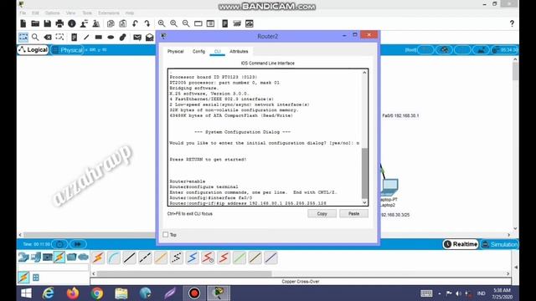Create a new file with the New icon

[23, 23]
